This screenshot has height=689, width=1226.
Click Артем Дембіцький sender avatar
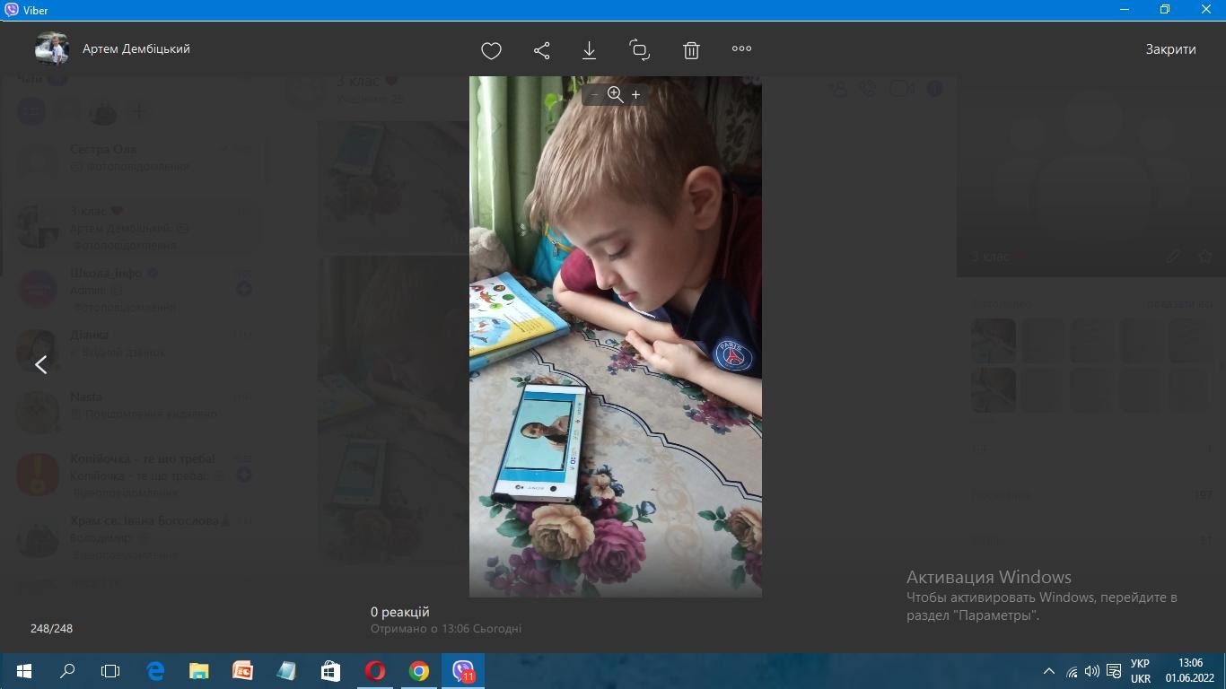coord(52,48)
